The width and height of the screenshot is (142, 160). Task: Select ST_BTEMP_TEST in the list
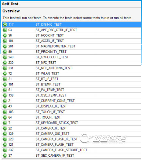pos(48,84)
